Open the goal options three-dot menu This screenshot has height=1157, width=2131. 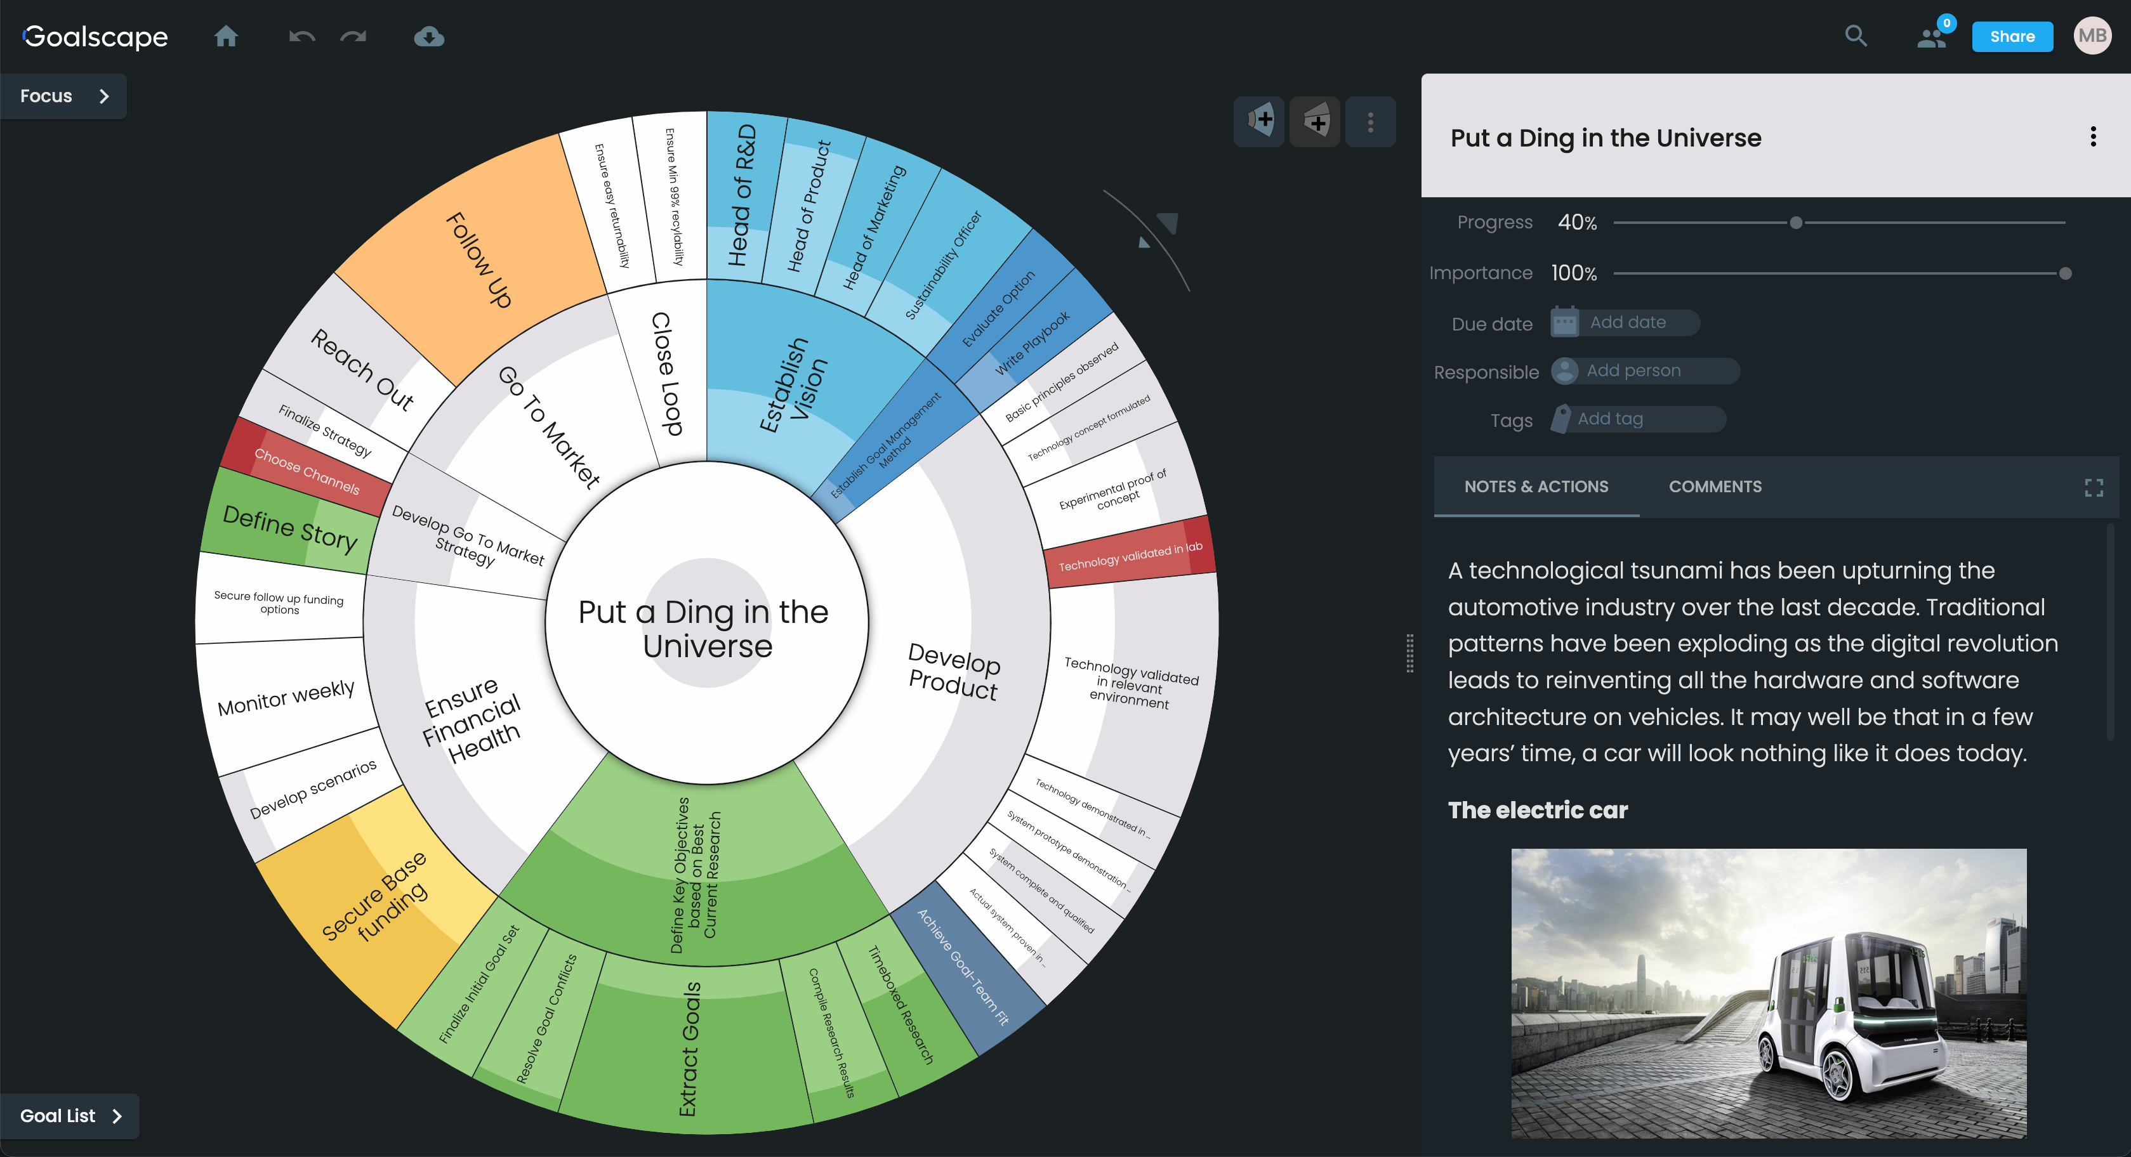pyautogui.click(x=2095, y=137)
